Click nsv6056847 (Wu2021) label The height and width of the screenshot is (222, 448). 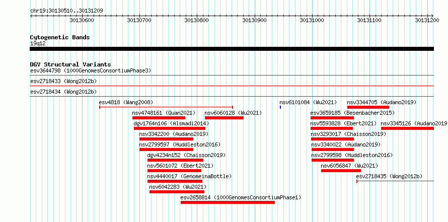point(349,166)
